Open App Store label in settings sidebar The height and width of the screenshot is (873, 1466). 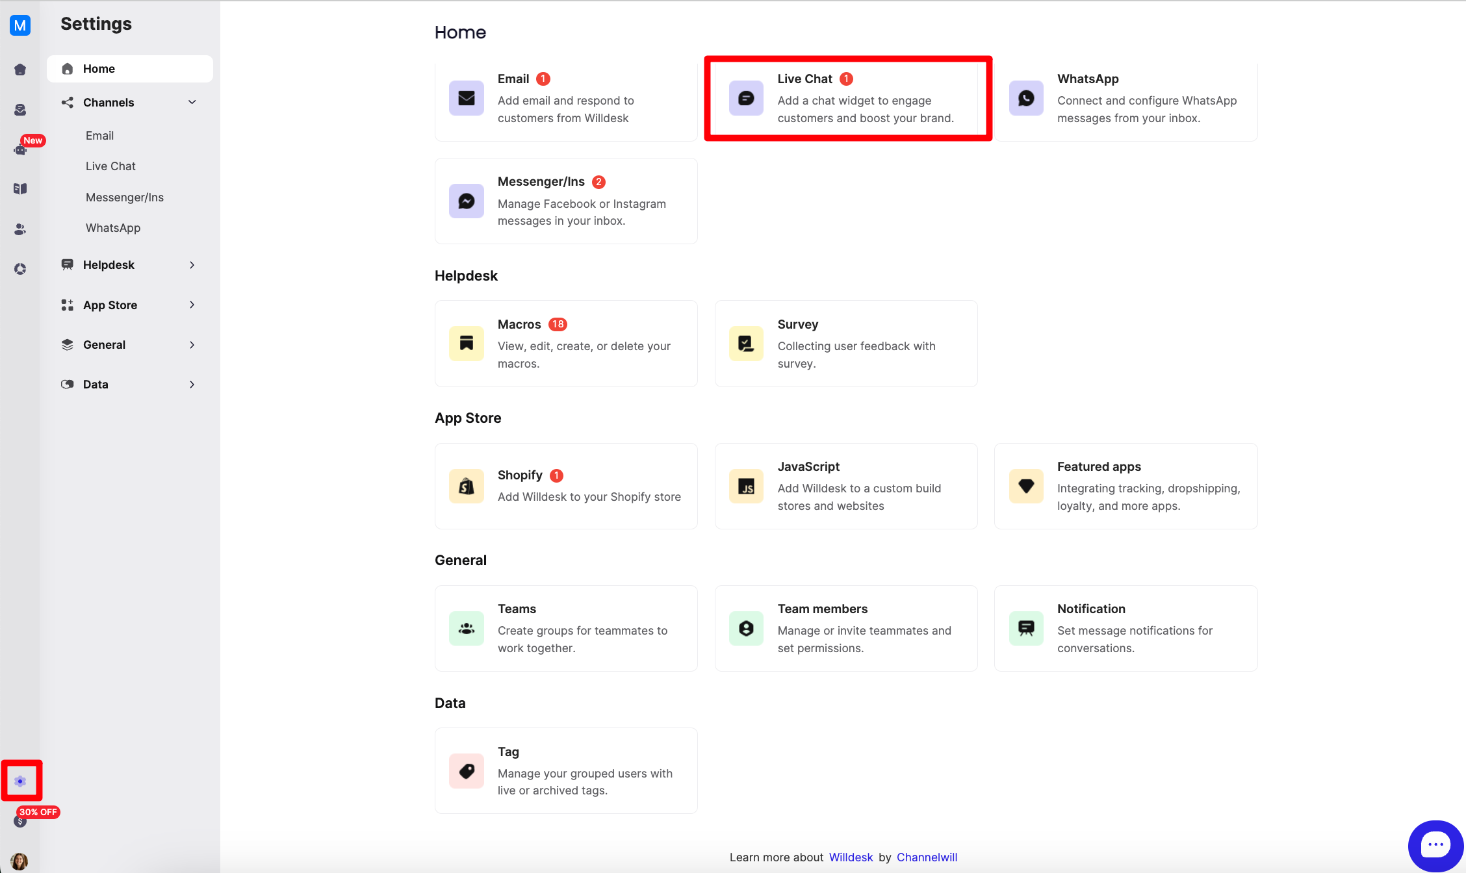[110, 305]
